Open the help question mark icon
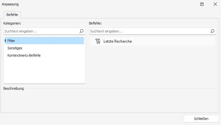 point(202,4)
